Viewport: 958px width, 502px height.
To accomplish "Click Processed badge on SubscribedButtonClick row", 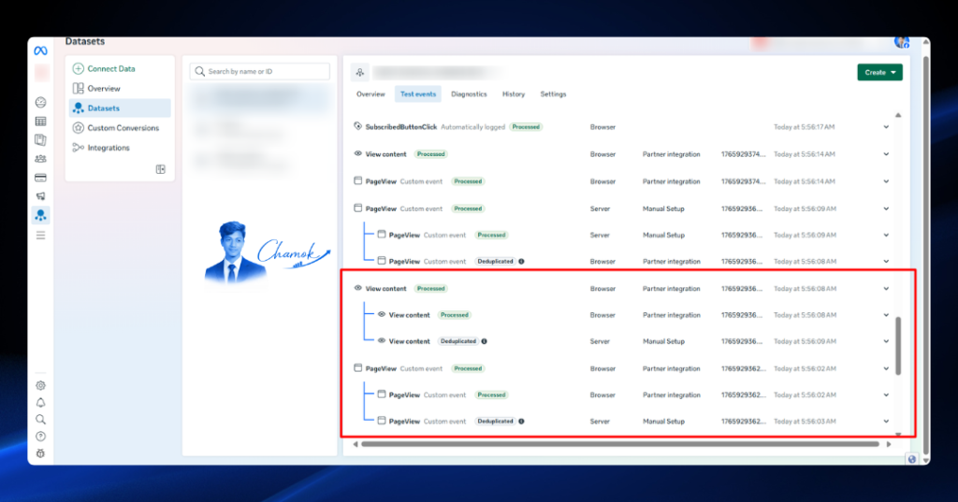I will pos(526,127).
